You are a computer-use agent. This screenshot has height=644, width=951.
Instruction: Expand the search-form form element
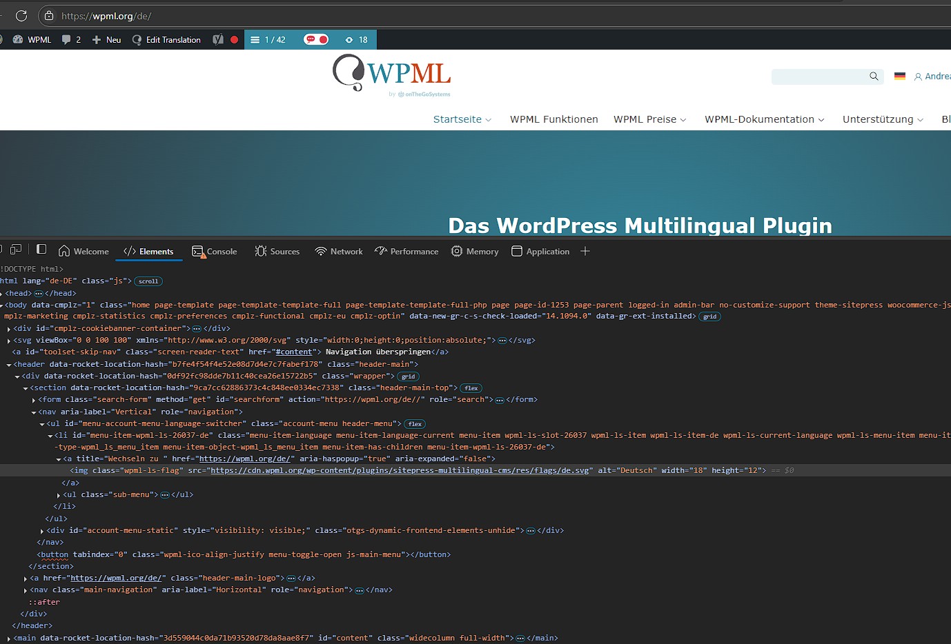click(x=34, y=400)
